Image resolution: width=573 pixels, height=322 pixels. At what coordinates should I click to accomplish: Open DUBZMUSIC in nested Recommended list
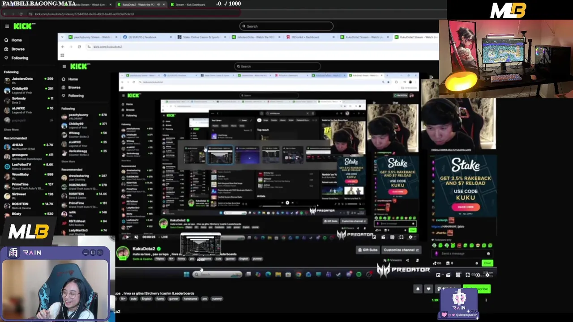(85, 186)
